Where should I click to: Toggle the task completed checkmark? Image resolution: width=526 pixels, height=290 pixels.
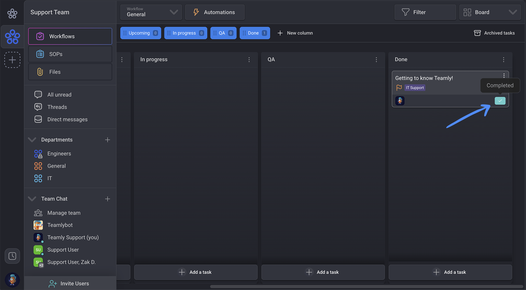click(500, 101)
